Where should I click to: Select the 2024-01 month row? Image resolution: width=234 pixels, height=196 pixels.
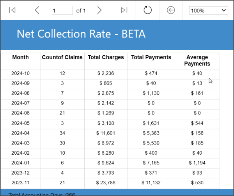pyautogui.click(x=20, y=163)
